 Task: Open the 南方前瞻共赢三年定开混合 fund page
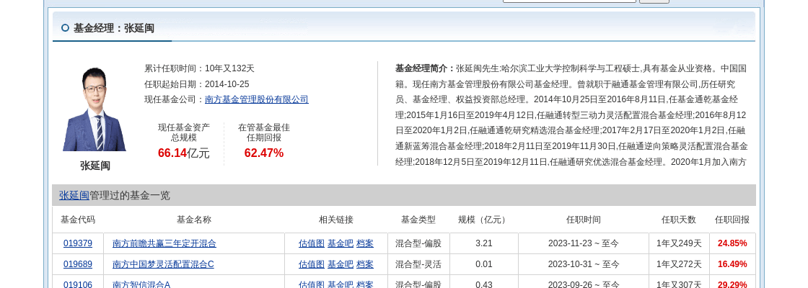pyautogui.click(x=164, y=243)
